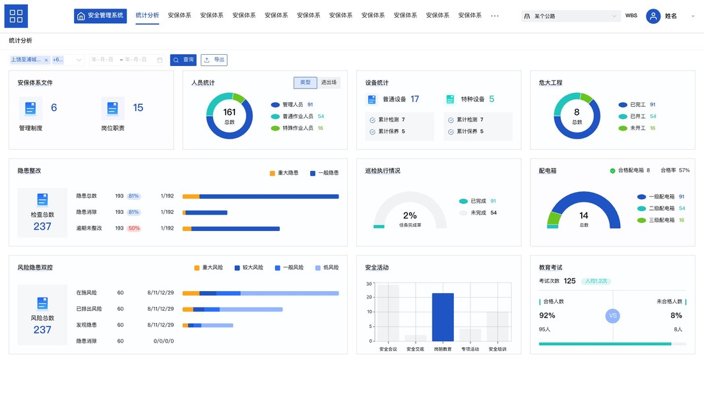Click the start date input field
Viewport: 704px width, 396px height.
point(103,59)
